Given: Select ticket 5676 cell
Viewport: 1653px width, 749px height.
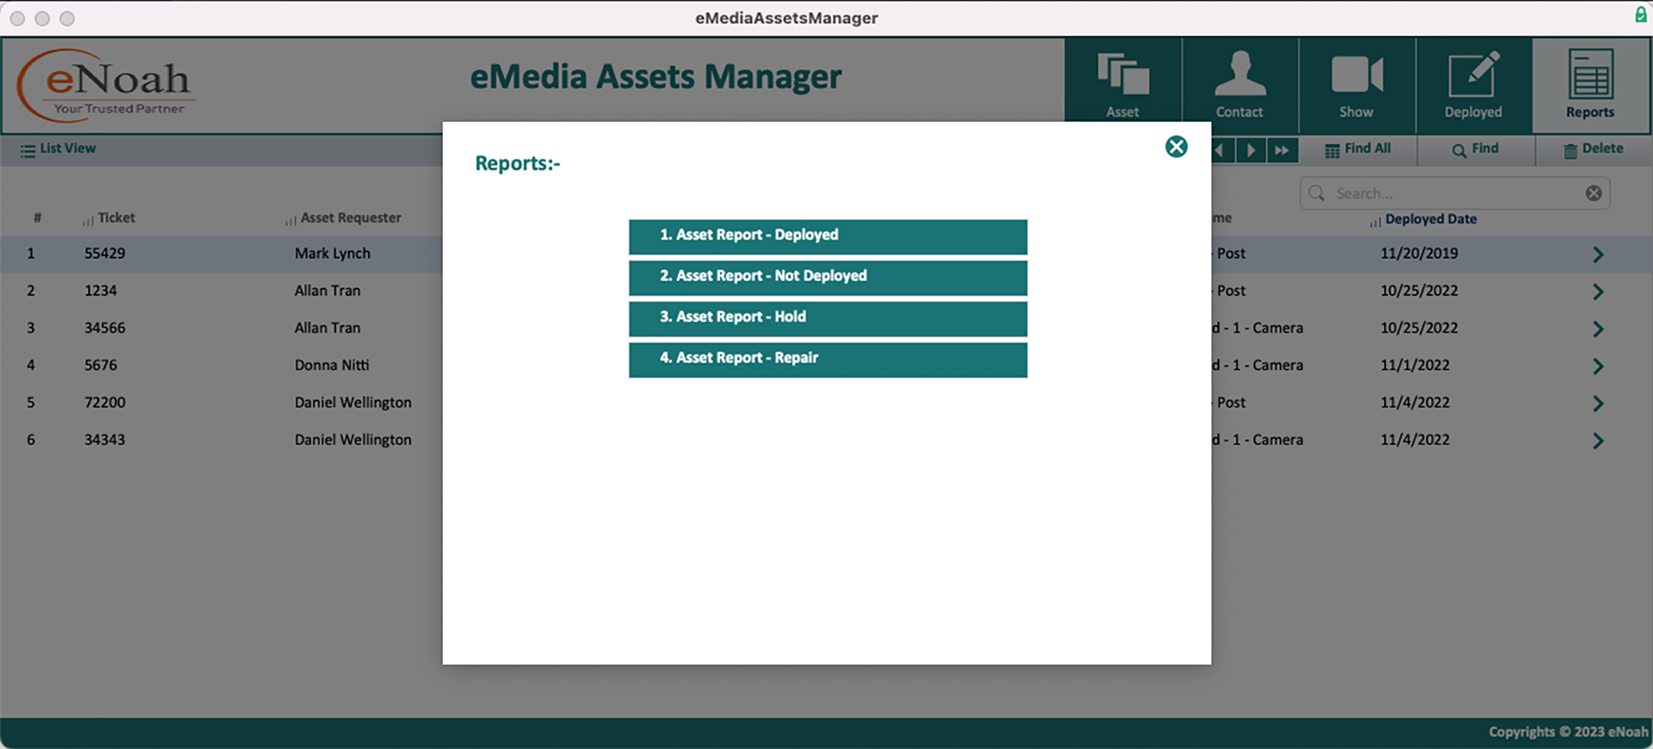Looking at the screenshot, I should (x=100, y=365).
